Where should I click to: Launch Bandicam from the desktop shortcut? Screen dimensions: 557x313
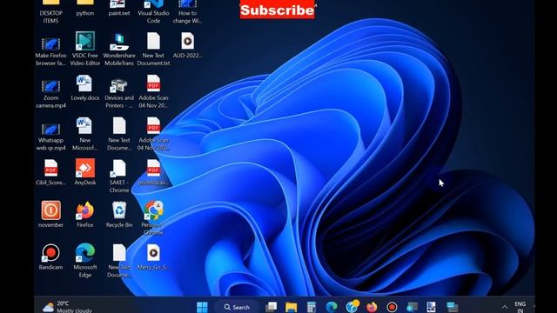pos(50,256)
